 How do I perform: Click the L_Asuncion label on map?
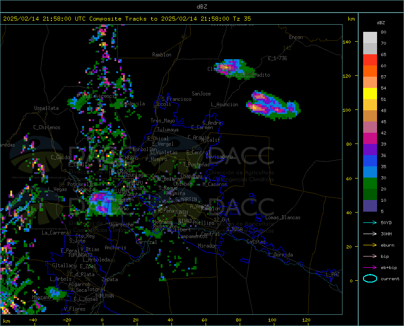pyautogui.click(x=225, y=104)
